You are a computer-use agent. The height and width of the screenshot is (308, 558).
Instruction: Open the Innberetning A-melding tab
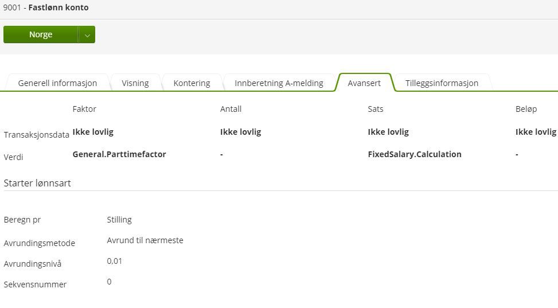coord(279,83)
